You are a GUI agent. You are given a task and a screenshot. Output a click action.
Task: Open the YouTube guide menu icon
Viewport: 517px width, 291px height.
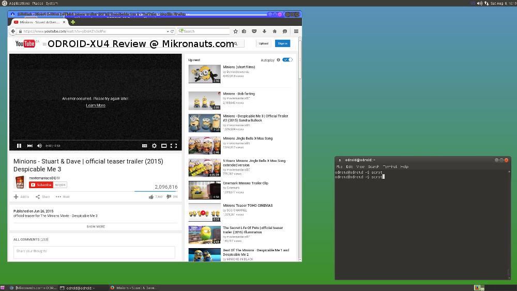[44, 44]
